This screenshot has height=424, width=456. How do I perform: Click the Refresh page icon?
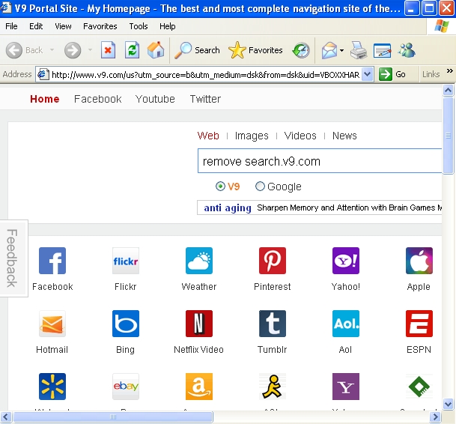tap(132, 51)
